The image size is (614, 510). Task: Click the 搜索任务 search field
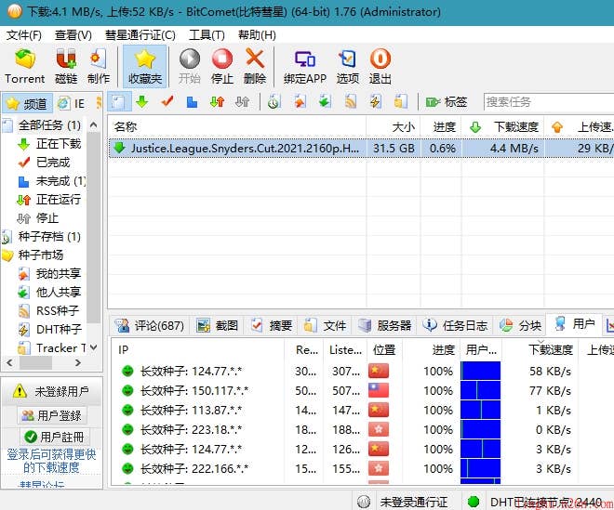(547, 102)
